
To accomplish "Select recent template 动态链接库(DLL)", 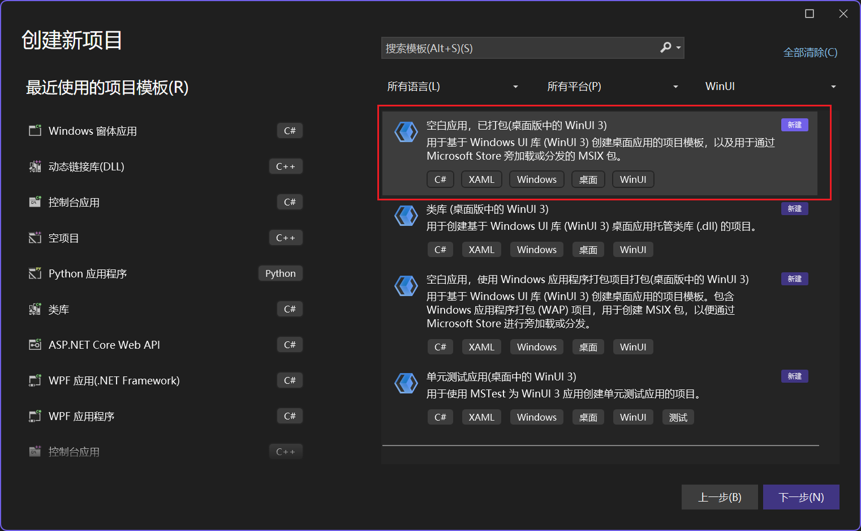I will [87, 166].
